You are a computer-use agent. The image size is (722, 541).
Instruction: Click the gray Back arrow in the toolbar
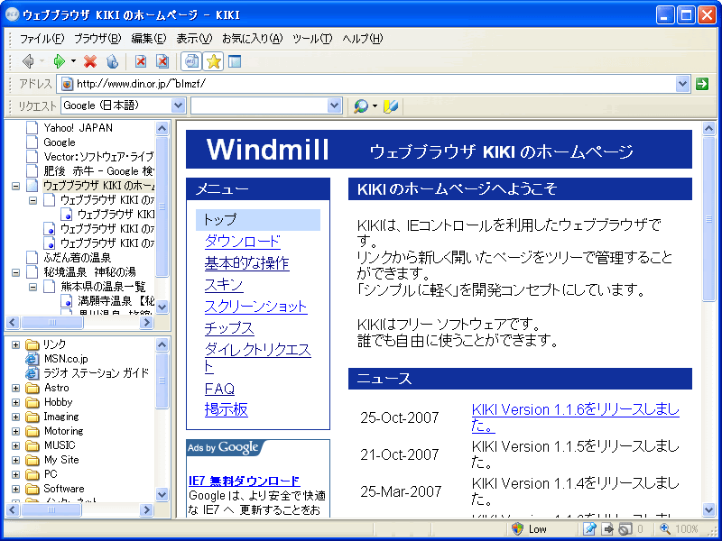tap(28, 61)
